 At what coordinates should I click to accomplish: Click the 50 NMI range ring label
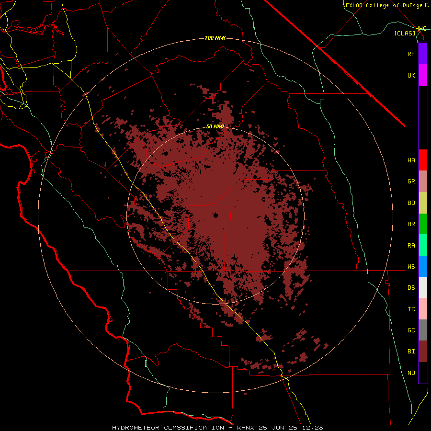[215, 126]
